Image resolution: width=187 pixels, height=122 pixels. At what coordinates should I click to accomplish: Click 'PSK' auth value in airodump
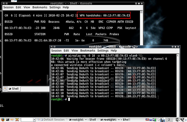click(x=120, y=28)
